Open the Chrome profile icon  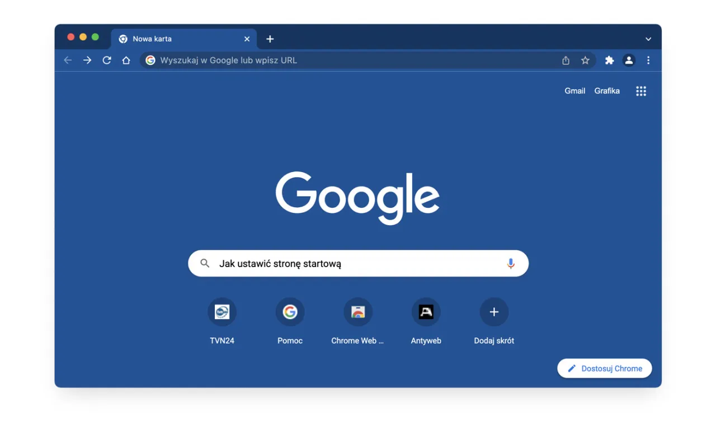(x=628, y=60)
